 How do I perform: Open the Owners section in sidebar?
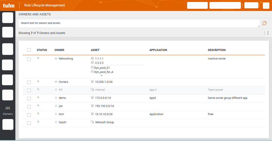(x=7, y=111)
